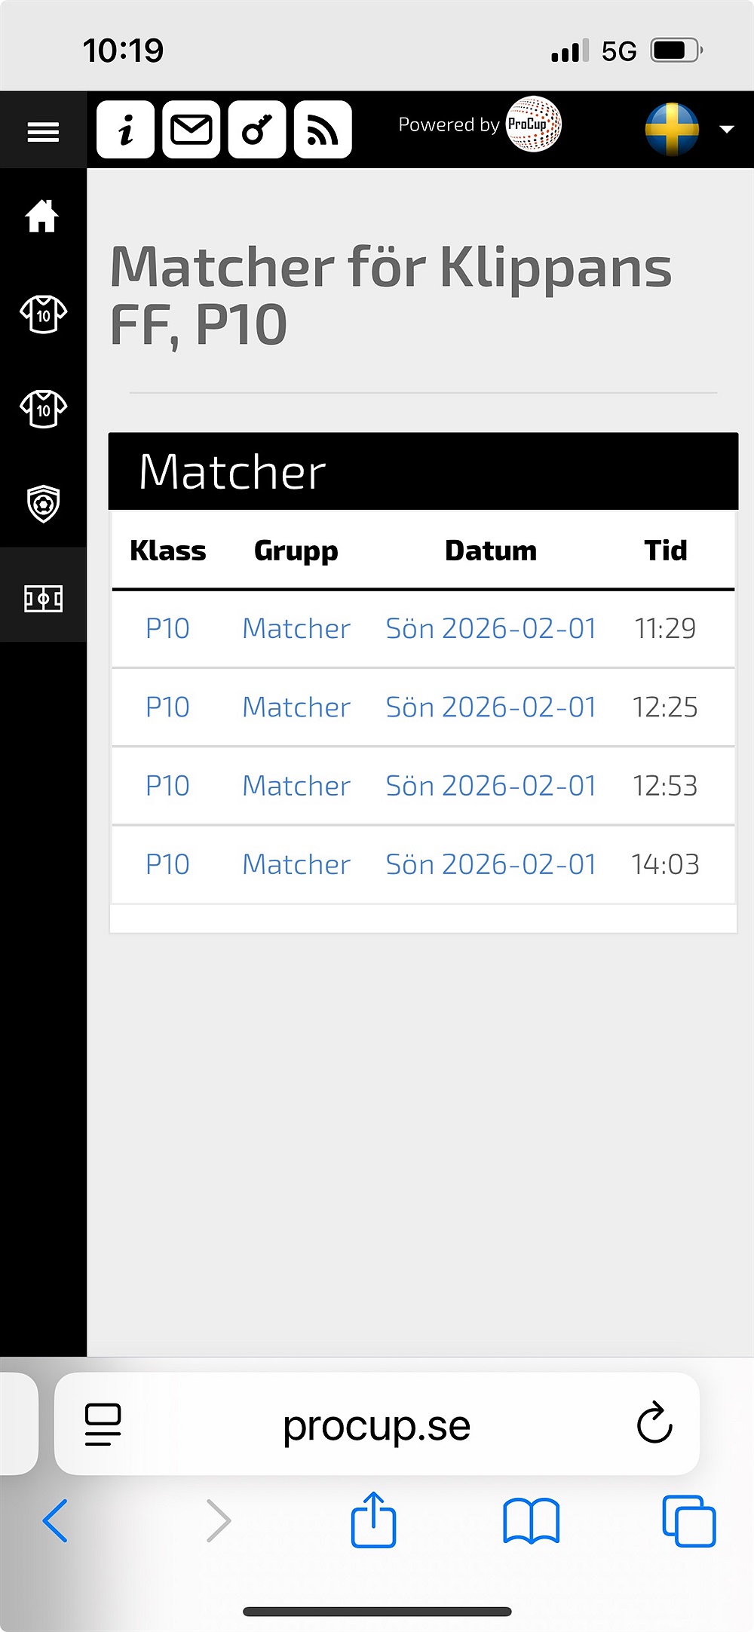This screenshot has width=754, height=1632.
Task: Open the Safari page menu icon
Action: (103, 1425)
